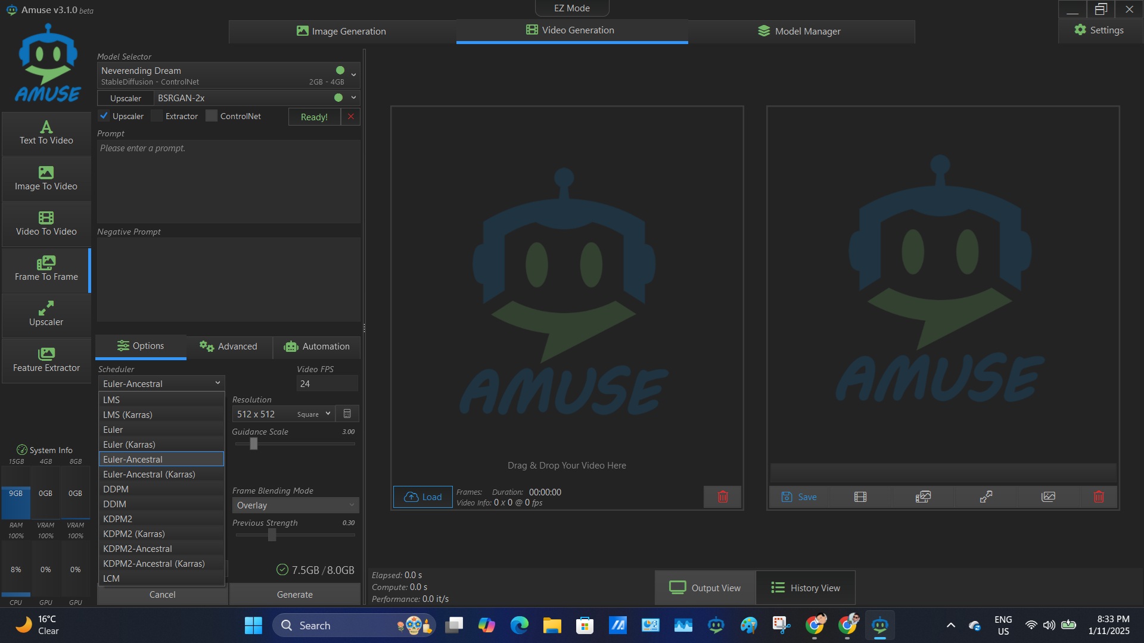
Task: Open the Image To Video sidebar tool
Action: [46, 179]
